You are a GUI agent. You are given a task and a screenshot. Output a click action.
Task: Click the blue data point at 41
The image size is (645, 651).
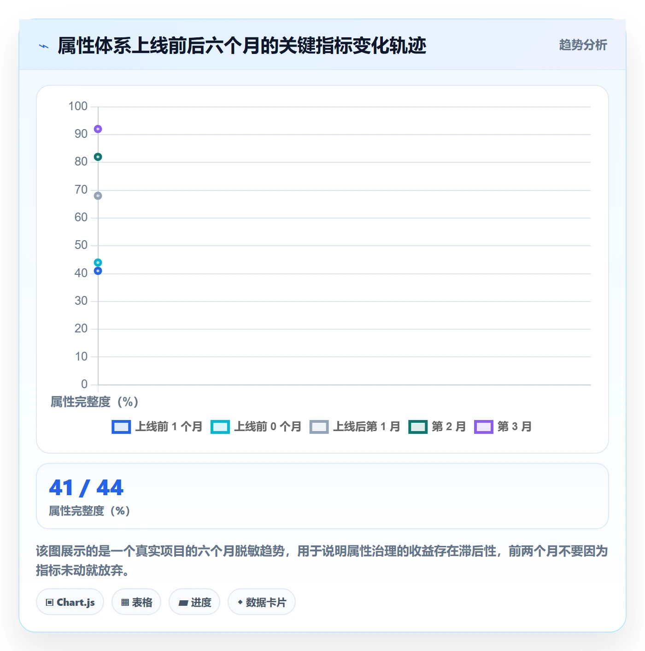(x=98, y=271)
